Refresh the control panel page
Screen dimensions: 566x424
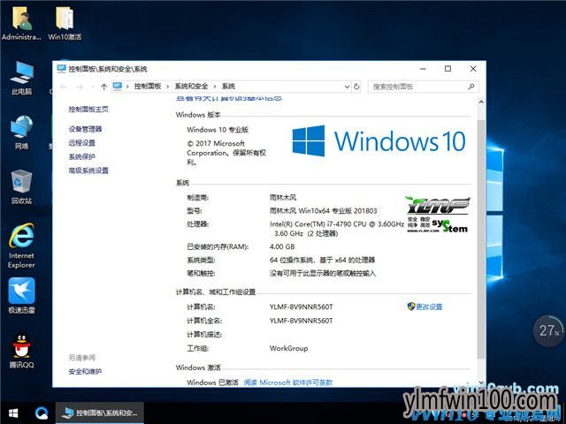point(356,87)
